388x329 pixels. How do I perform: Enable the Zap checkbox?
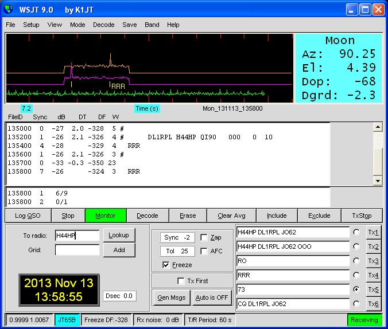[x=204, y=237]
